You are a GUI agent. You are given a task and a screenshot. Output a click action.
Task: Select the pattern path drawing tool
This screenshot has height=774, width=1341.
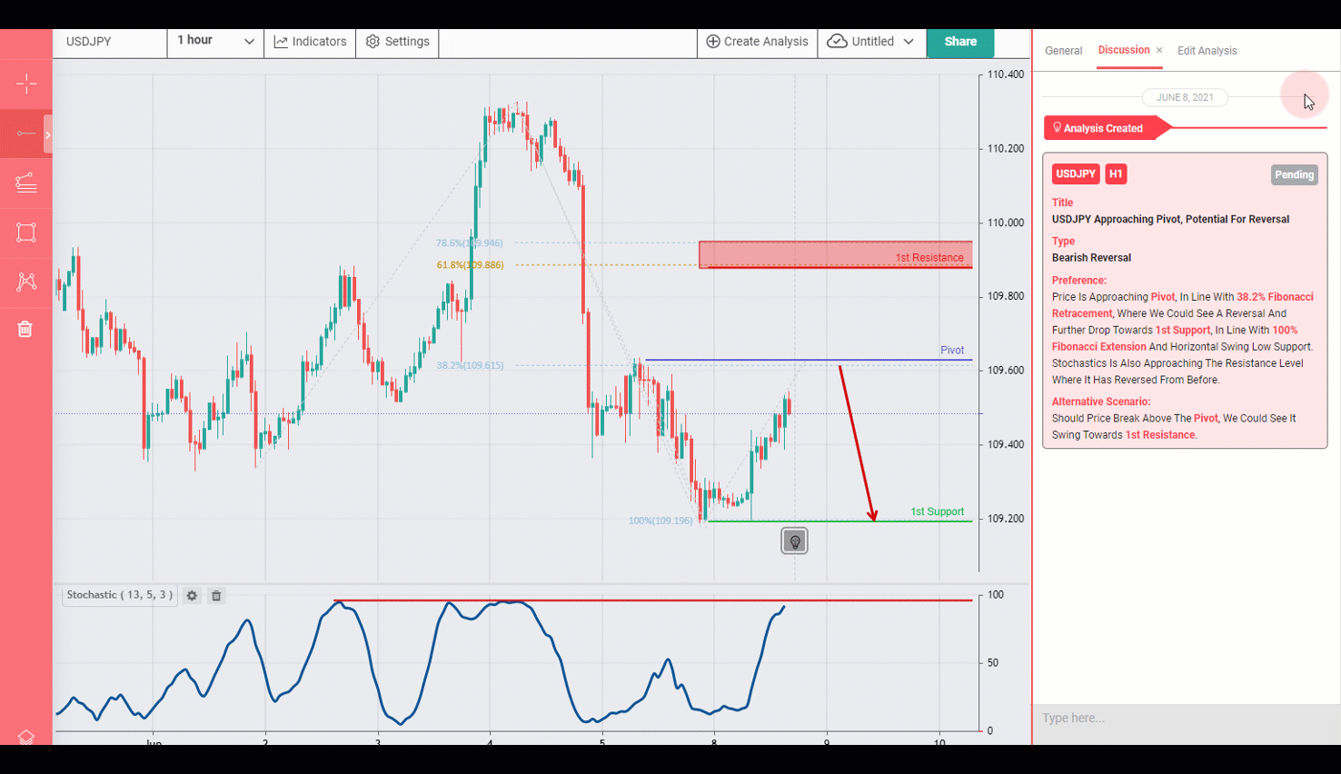click(26, 281)
